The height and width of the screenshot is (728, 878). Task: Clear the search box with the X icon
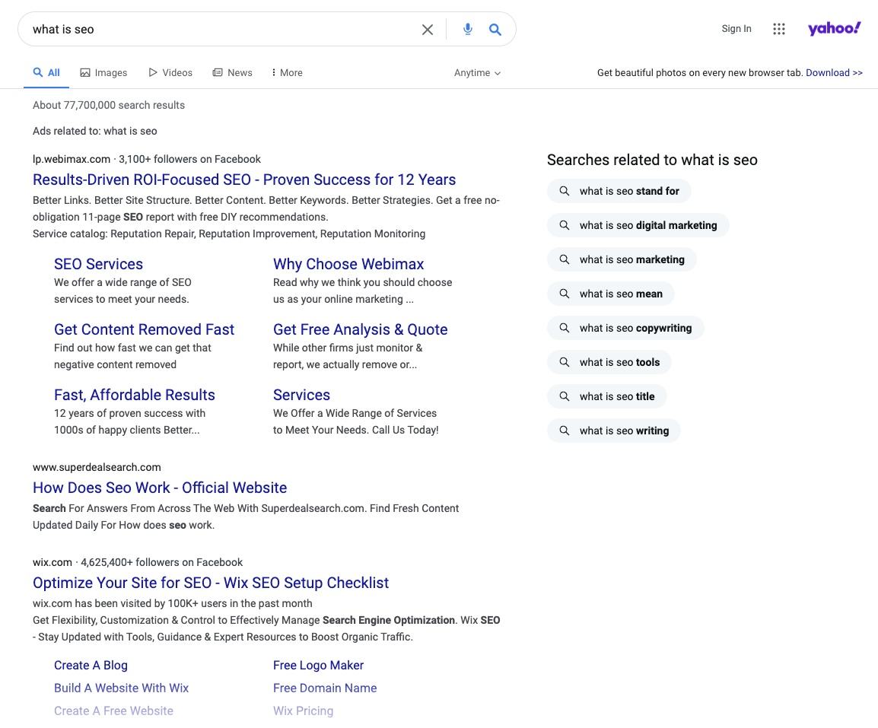(428, 29)
